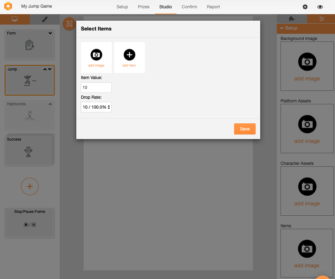Move the Highscores frame up
Screen dimensions: 335x279
(50, 104)
